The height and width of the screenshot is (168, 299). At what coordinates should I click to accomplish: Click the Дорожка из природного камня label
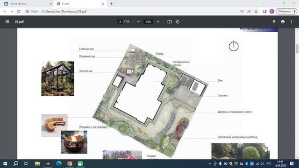coord(235,112)
